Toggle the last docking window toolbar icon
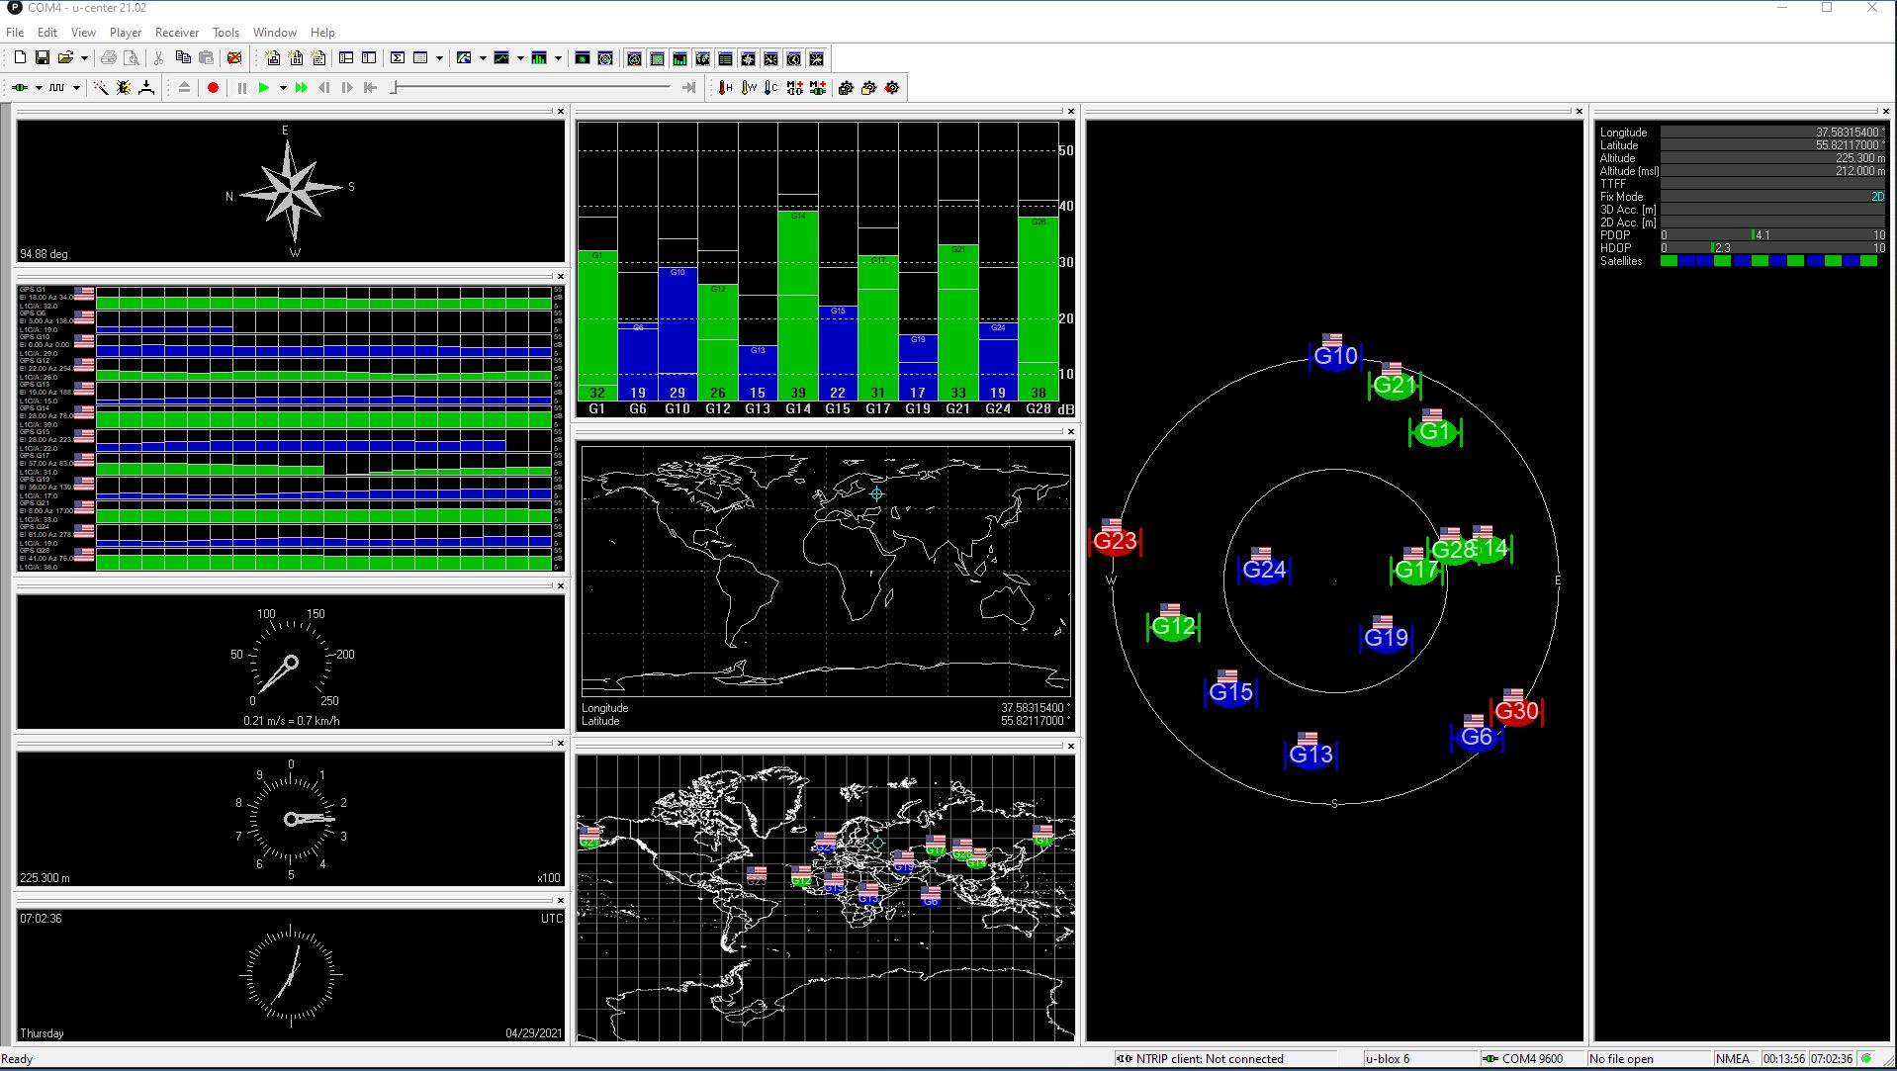 point(816,58)
